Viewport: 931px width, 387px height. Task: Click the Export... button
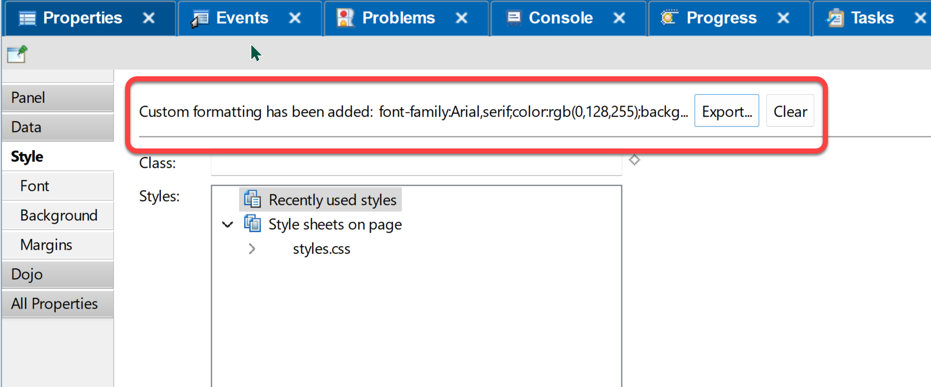pyautogui.click(x=726, y=111)
